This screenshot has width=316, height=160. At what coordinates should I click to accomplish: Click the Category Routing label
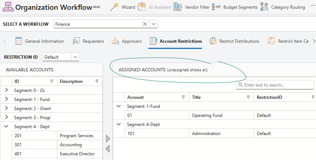(288, 7)
